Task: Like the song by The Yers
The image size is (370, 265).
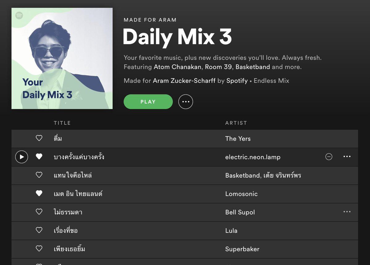Action: click(39, 139)
